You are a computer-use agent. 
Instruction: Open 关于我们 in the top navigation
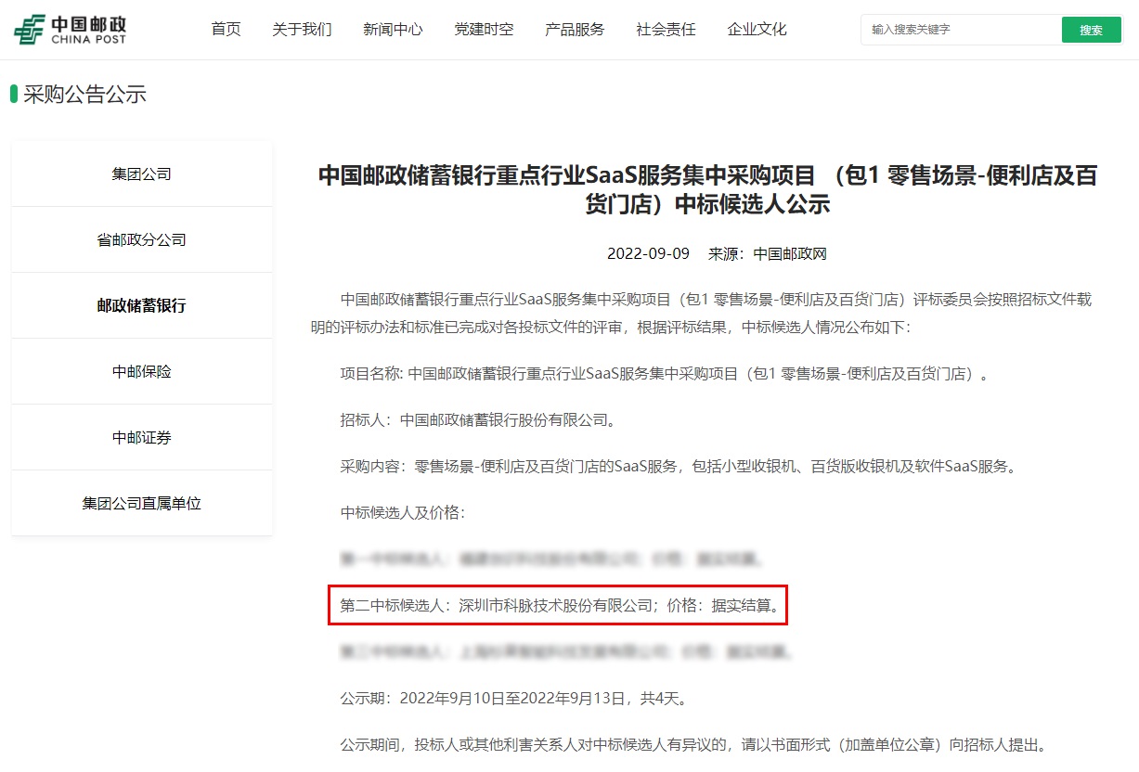pos(302,30)
